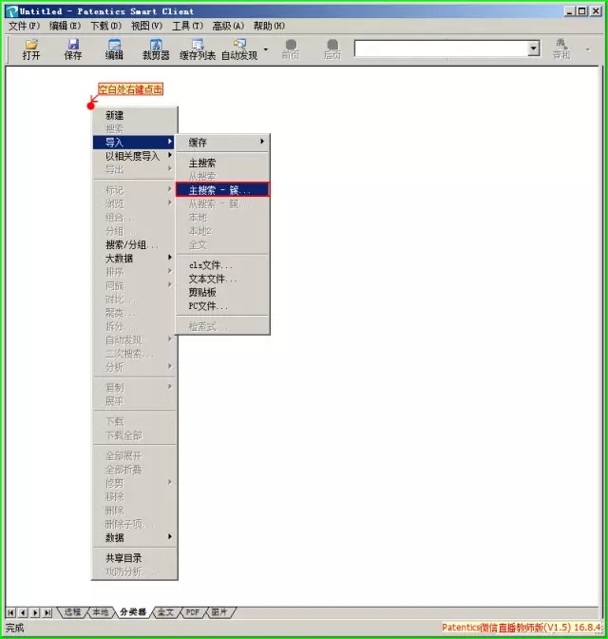Screen dimensions: 608x639
Task: Open the 工具(T) menu in menu bar
Action: (187, 26)
